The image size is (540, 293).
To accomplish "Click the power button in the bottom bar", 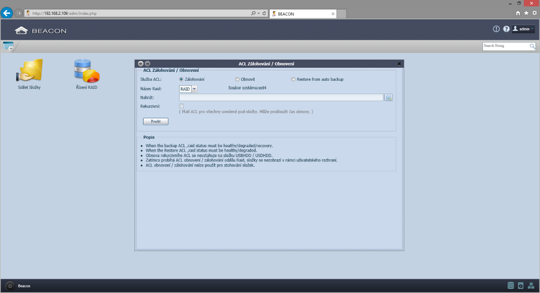I will [10, 286].
